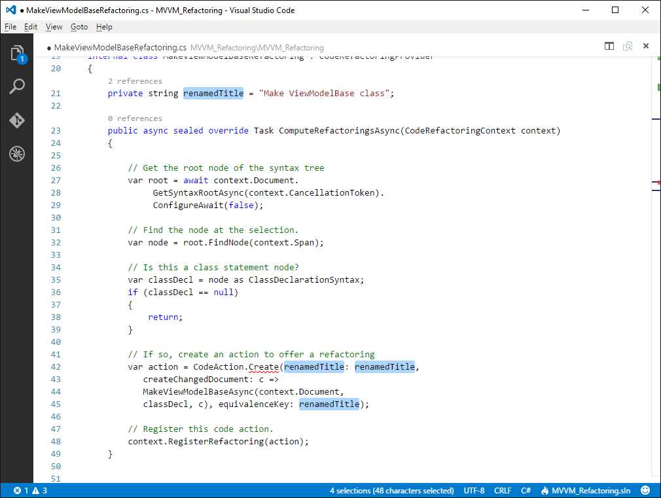Click 'context.RegisterRefactoring(action);' on line 48
Screen dimensions: 661x498
pos(219,442)
